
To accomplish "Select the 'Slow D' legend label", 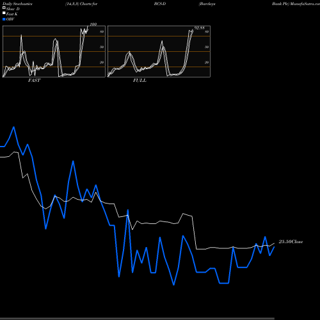I will [13, 9].
